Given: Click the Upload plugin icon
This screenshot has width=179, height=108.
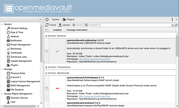Looking at the screenshot, I should pyautogui.click(x=60, y=25).
